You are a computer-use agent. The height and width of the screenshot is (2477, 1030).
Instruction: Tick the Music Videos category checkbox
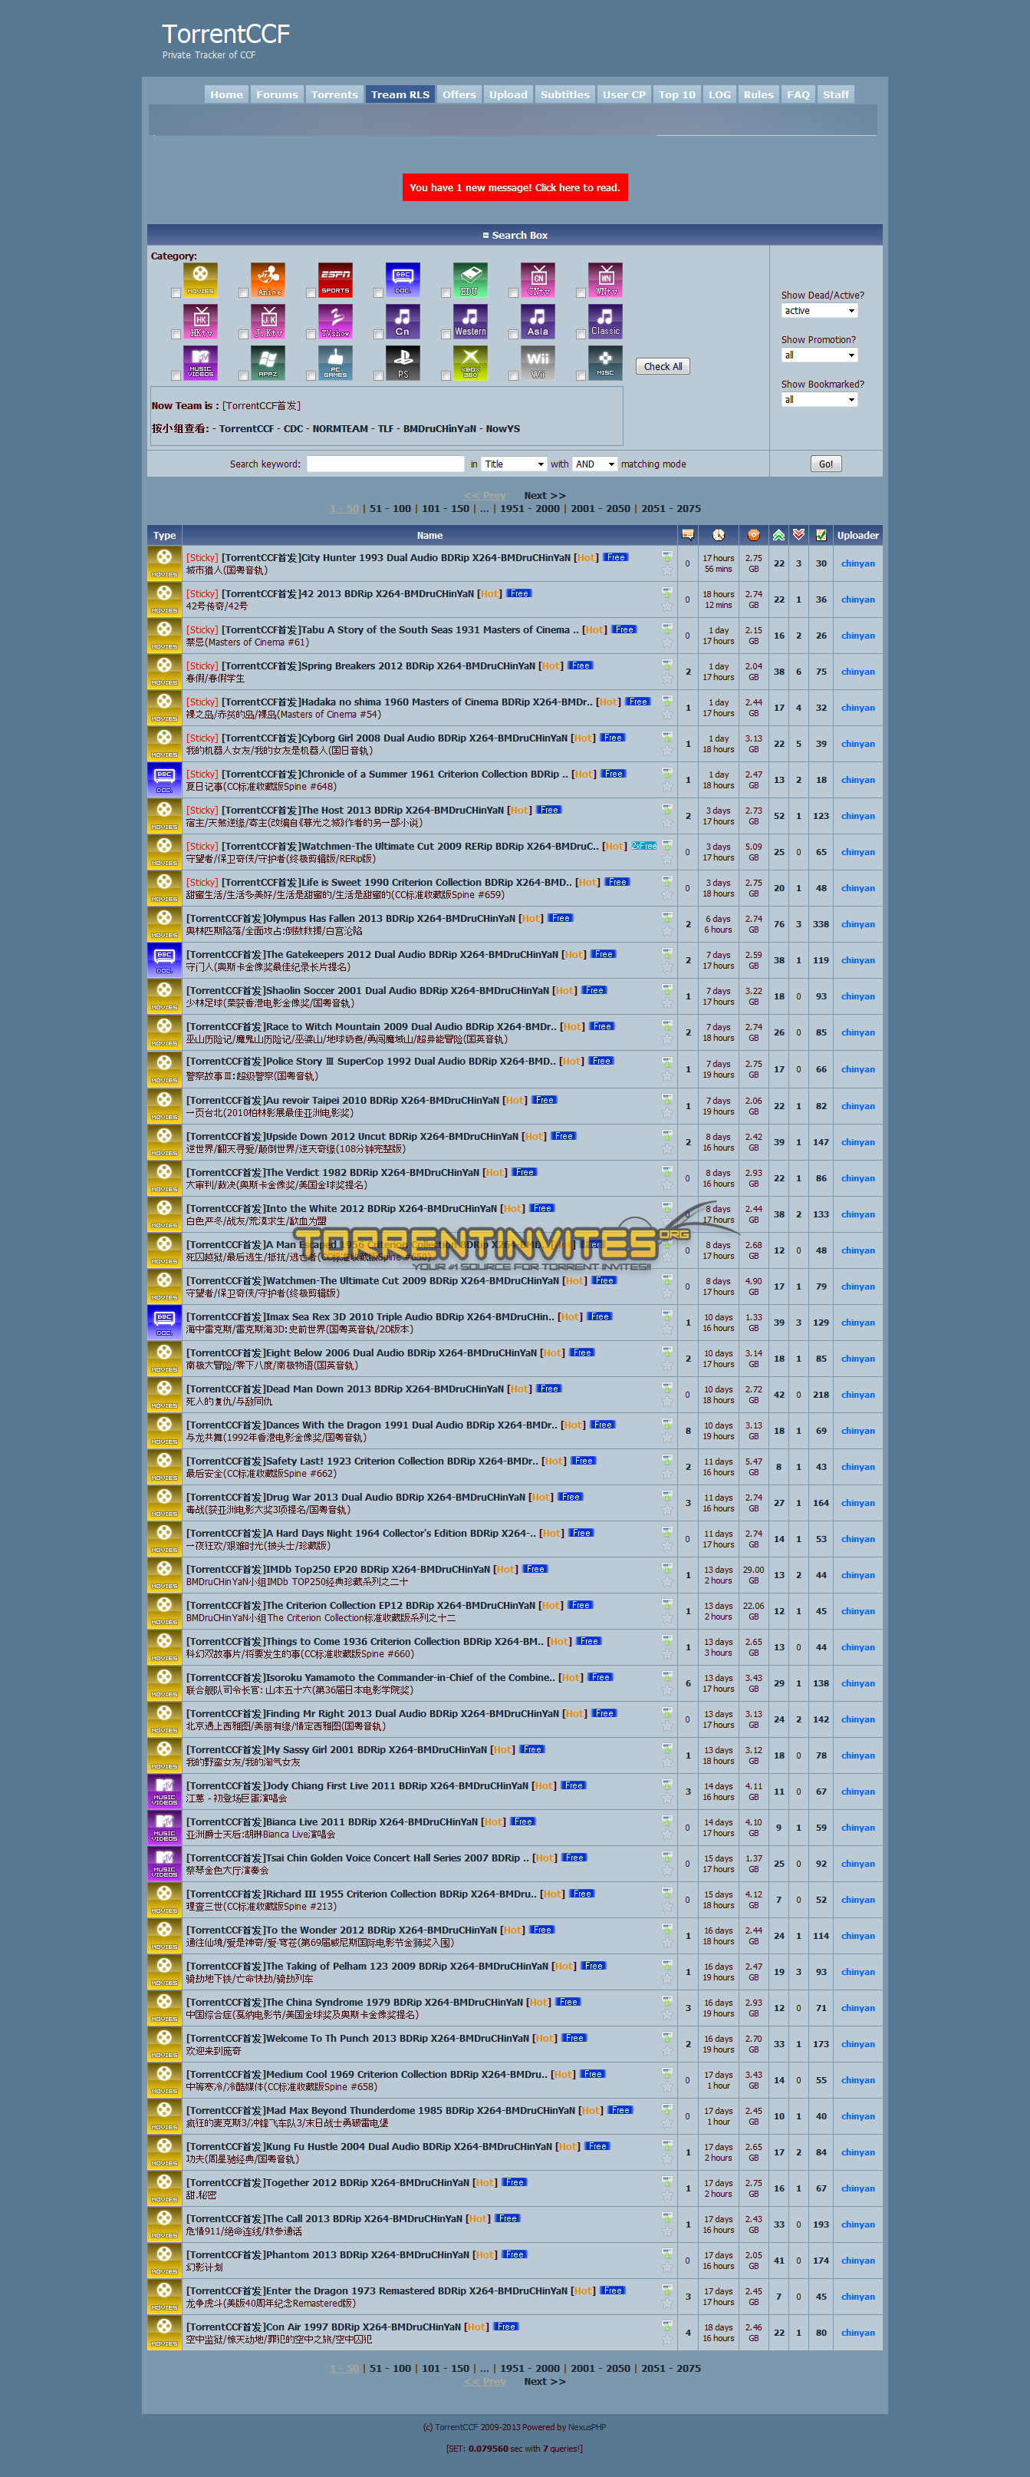click(176, 376)
